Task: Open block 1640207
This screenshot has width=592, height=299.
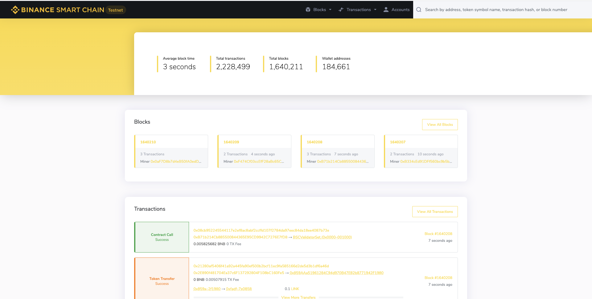Action: 398,142
